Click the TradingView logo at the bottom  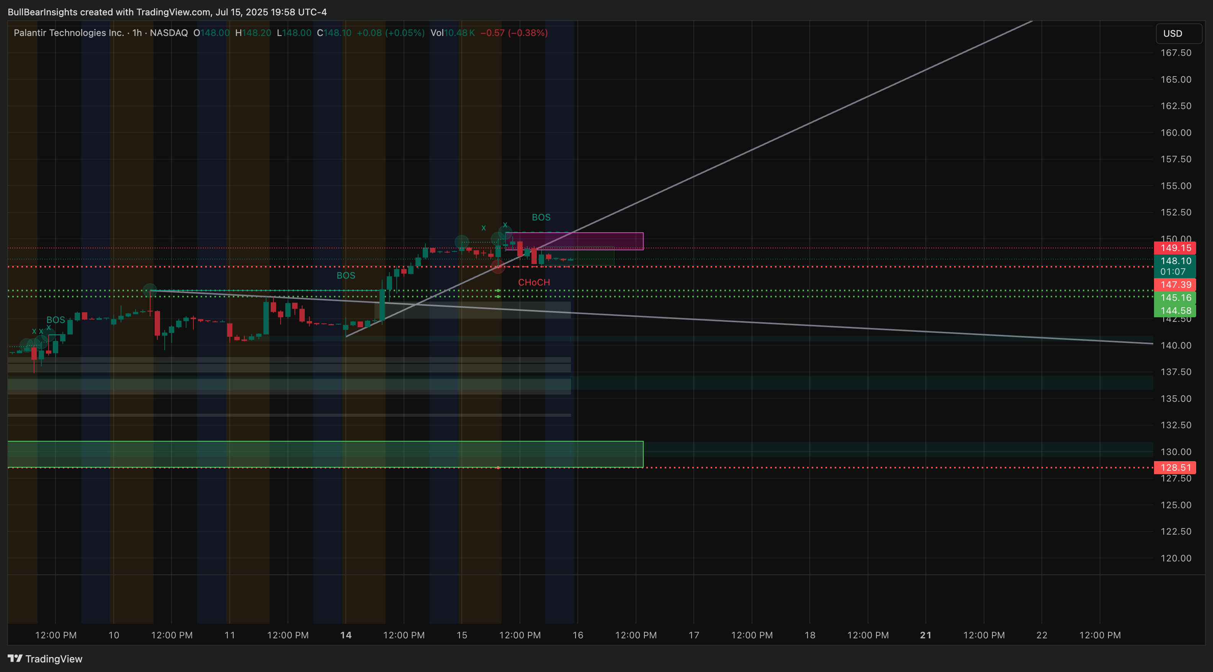click(45, 658)
